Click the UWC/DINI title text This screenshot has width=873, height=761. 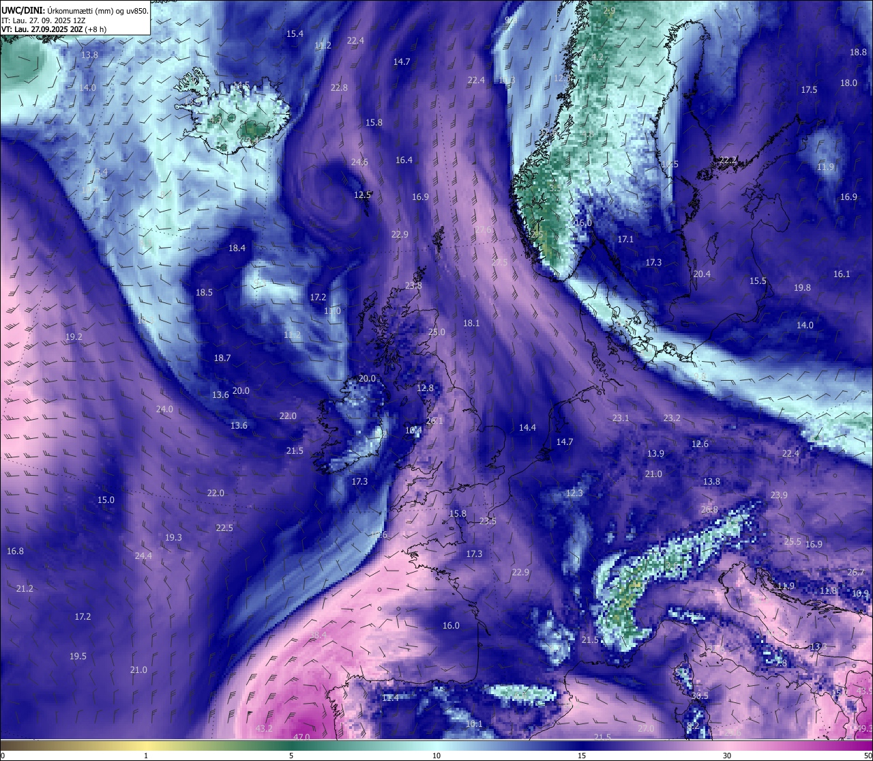[x=23, y=11]
